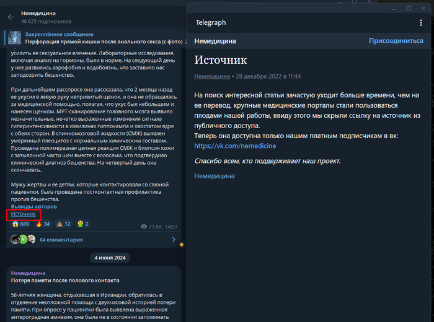The image size is (434, 322).
Task: Click the back arrow in channel header
Action: [x=11, y=17]
